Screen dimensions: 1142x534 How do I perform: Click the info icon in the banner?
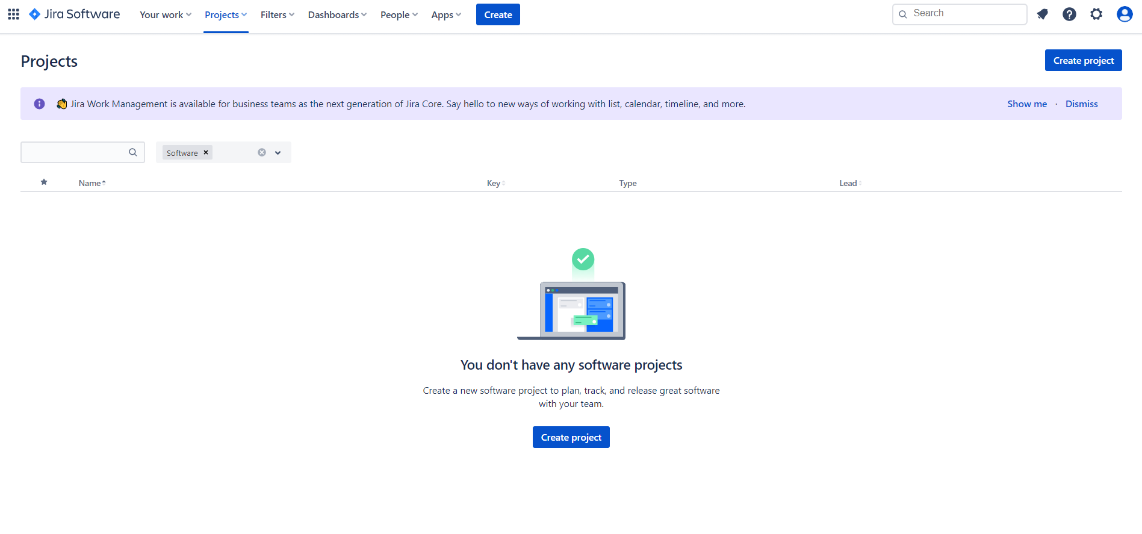click(x=40, y=104)
